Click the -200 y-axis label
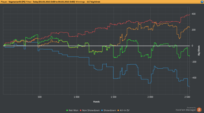 tap(194, 62)
